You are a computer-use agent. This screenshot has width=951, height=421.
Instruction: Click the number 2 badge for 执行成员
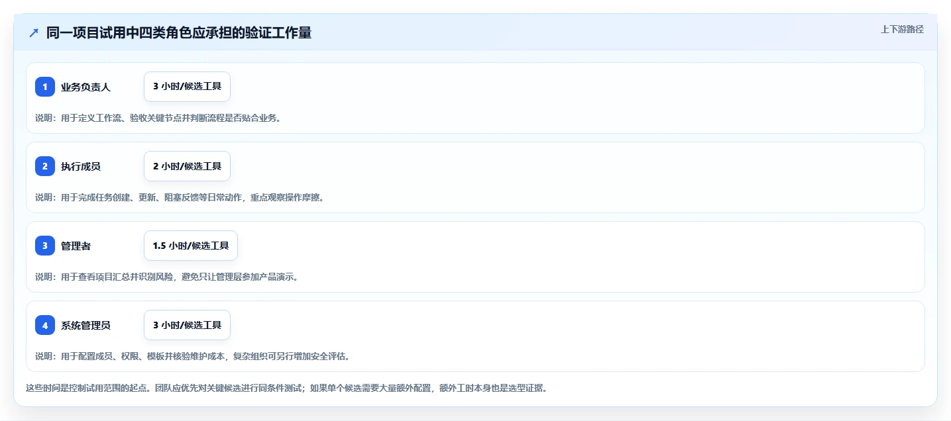tap(45, 166)
